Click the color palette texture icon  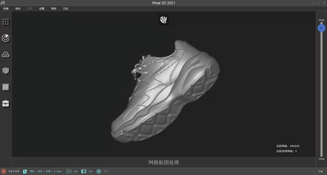pyautogui.click(x=163, y=20)
